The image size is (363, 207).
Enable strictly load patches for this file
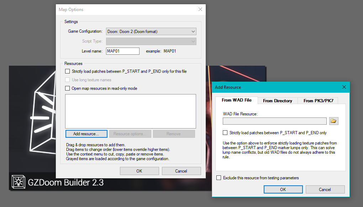click(68, 71)
